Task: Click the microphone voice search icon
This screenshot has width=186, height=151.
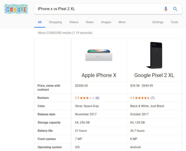Action: 166,9
